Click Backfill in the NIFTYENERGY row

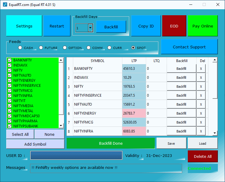tap(181, 113)
